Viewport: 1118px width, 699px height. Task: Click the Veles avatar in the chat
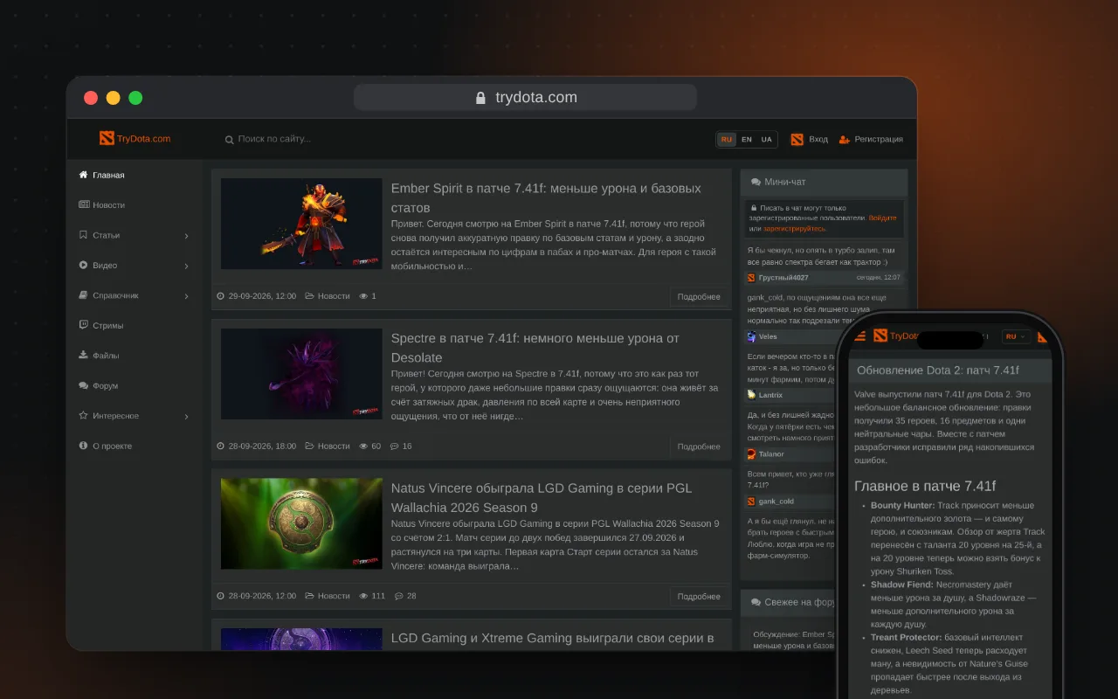pos(751,336)
